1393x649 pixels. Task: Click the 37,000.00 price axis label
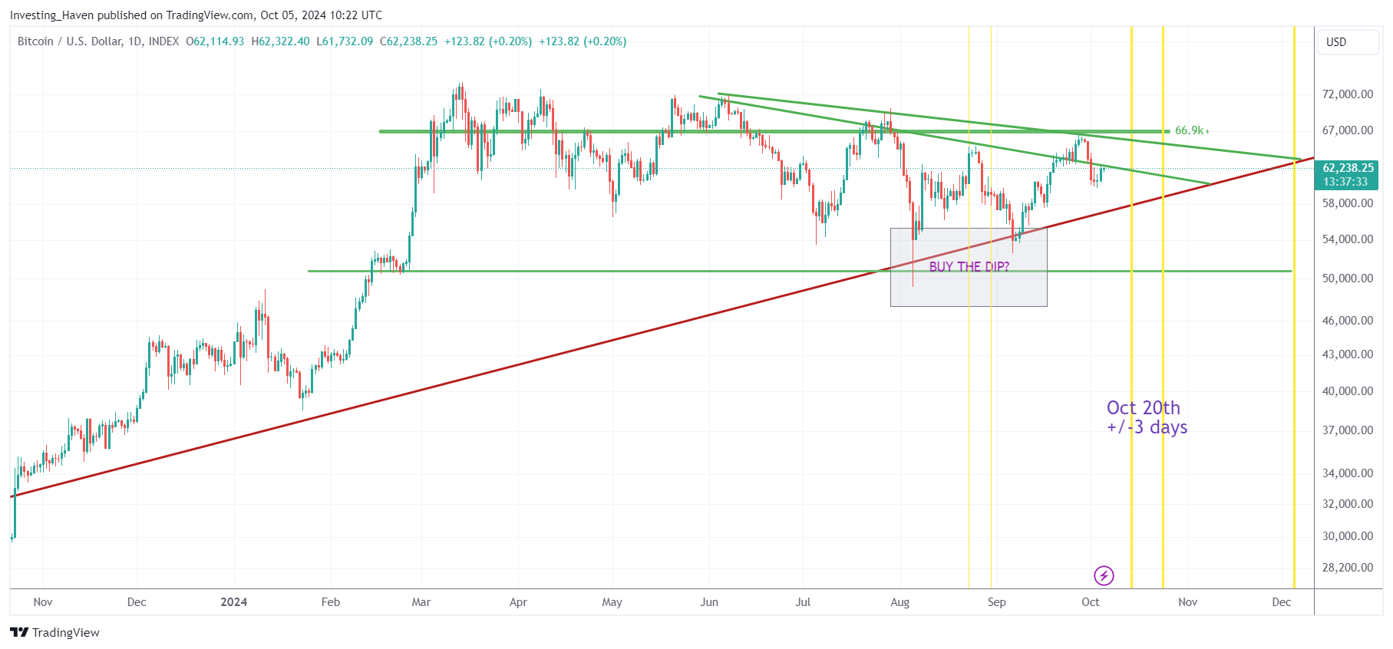point(1348,430)
